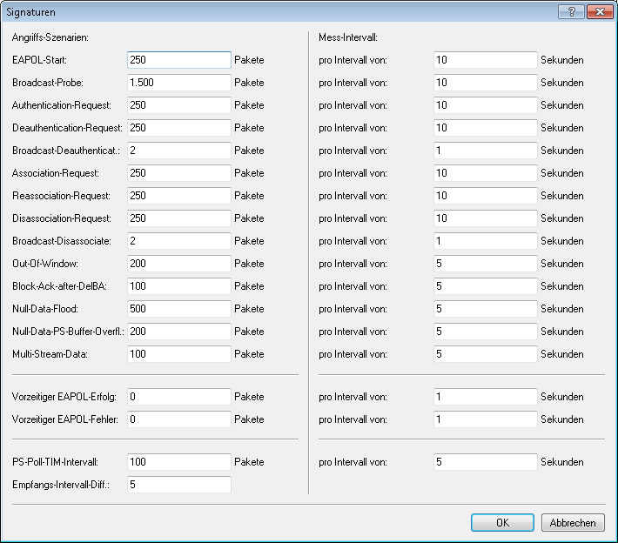Image resolution: width=618 pixels, height=543 pixels.
Task: Click the help question mark button
Action: click(570, 11)
